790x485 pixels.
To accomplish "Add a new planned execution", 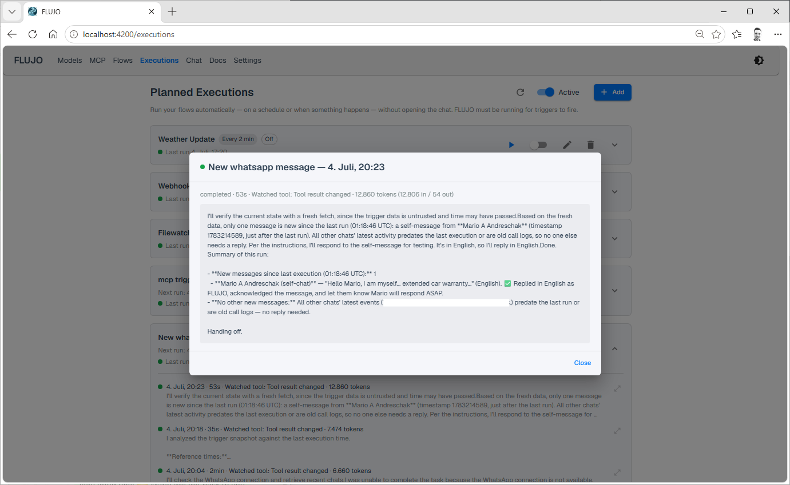I will tap(612, 92).
